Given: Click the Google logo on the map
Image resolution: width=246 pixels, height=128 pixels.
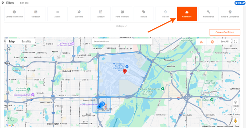Looking at the screenshot, I should 10,125.
